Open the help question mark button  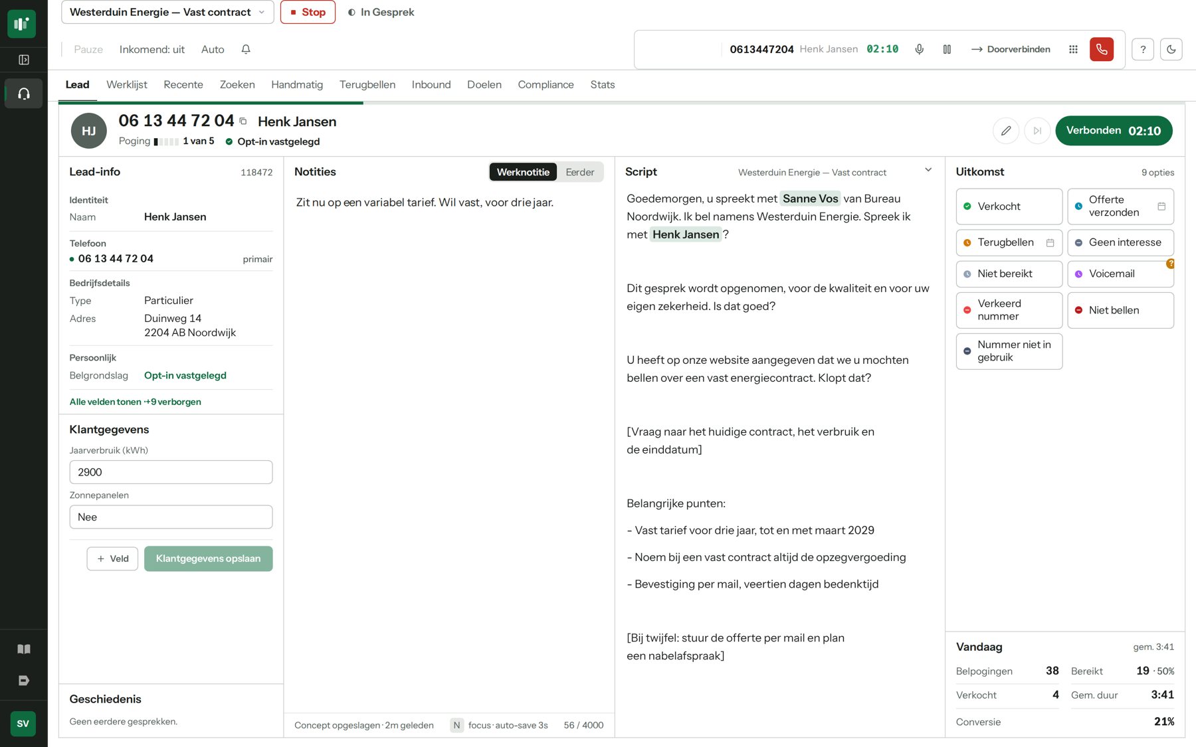click(1143, 49)
